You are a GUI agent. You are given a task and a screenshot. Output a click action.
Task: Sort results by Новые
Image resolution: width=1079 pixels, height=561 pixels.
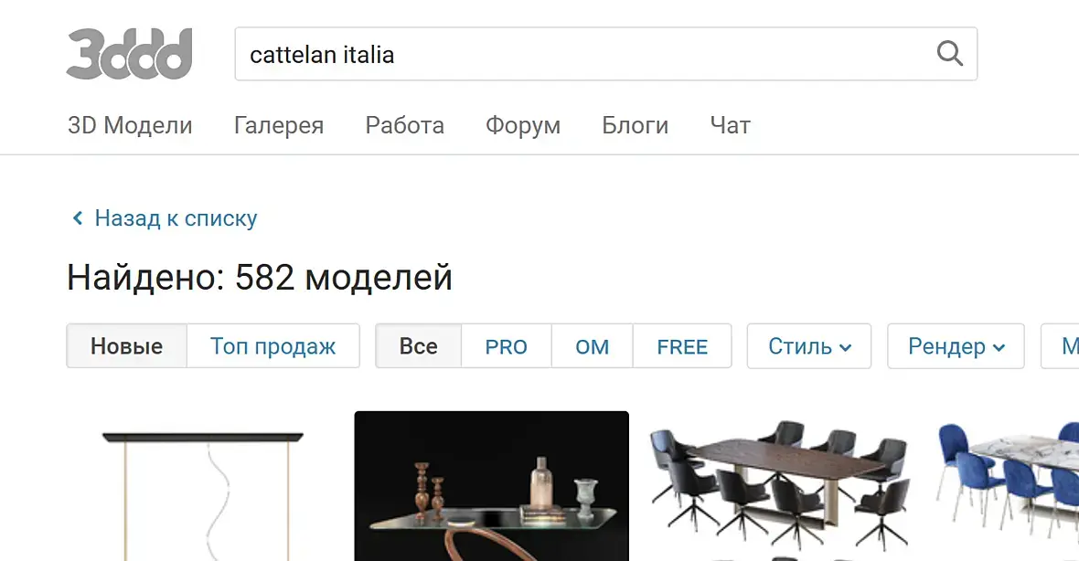click(126, 345)
